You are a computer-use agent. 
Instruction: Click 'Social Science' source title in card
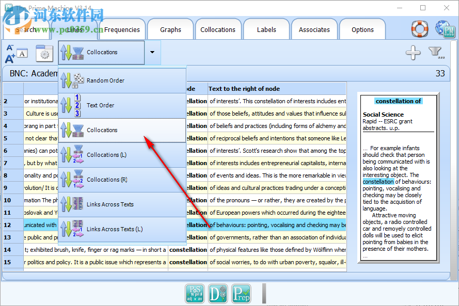[x=383, y=115]
